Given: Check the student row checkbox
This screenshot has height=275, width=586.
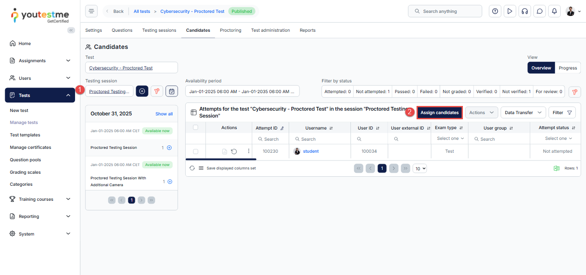Looking at the screenshot, I should coord(196,151).
